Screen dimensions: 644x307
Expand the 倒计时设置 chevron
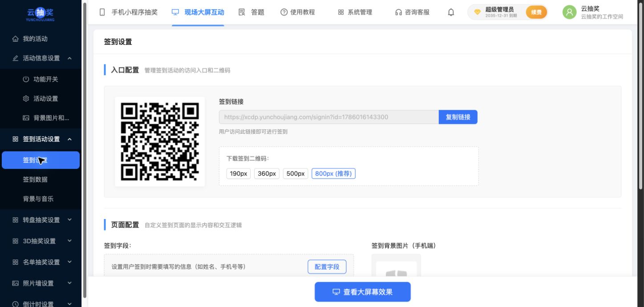pyautogui.click(x=69, y=303)
